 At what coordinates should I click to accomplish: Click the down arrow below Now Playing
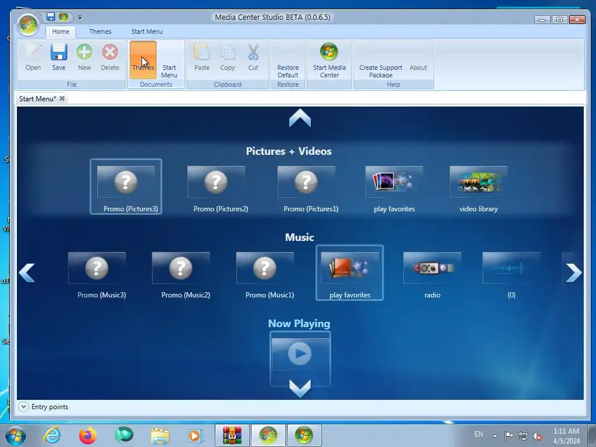click(x=300, y=388)
